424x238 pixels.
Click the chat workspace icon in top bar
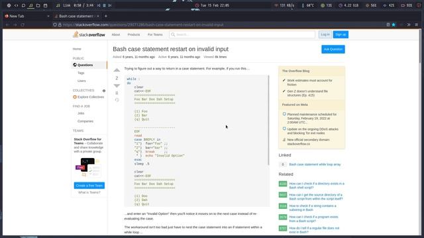point(24,5)
